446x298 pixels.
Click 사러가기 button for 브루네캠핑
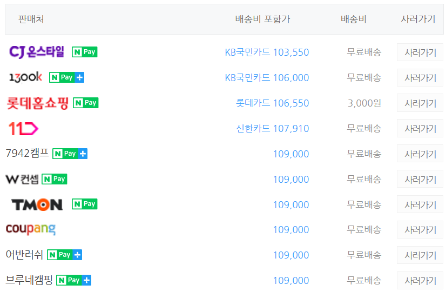(420, 281)
